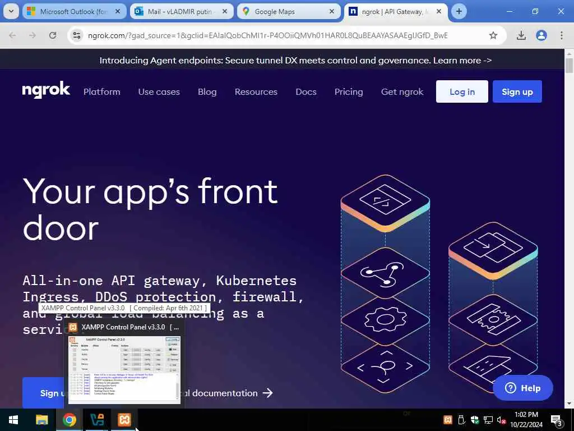Click Get ngrok in the navigation
Image resolution: width=574 pixels, height=431 pixels.
point(402,91)
